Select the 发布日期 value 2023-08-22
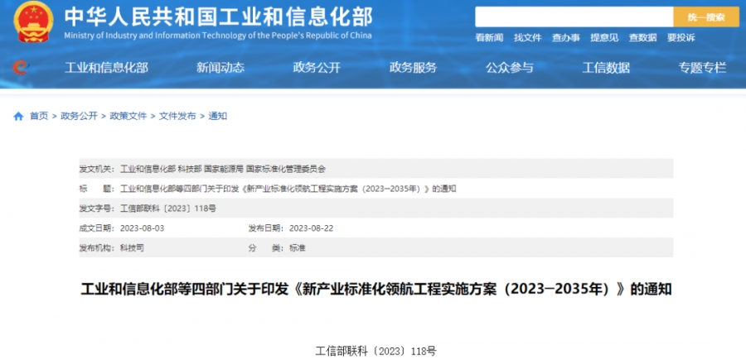The image size is (746, 364). click(311, 228)
